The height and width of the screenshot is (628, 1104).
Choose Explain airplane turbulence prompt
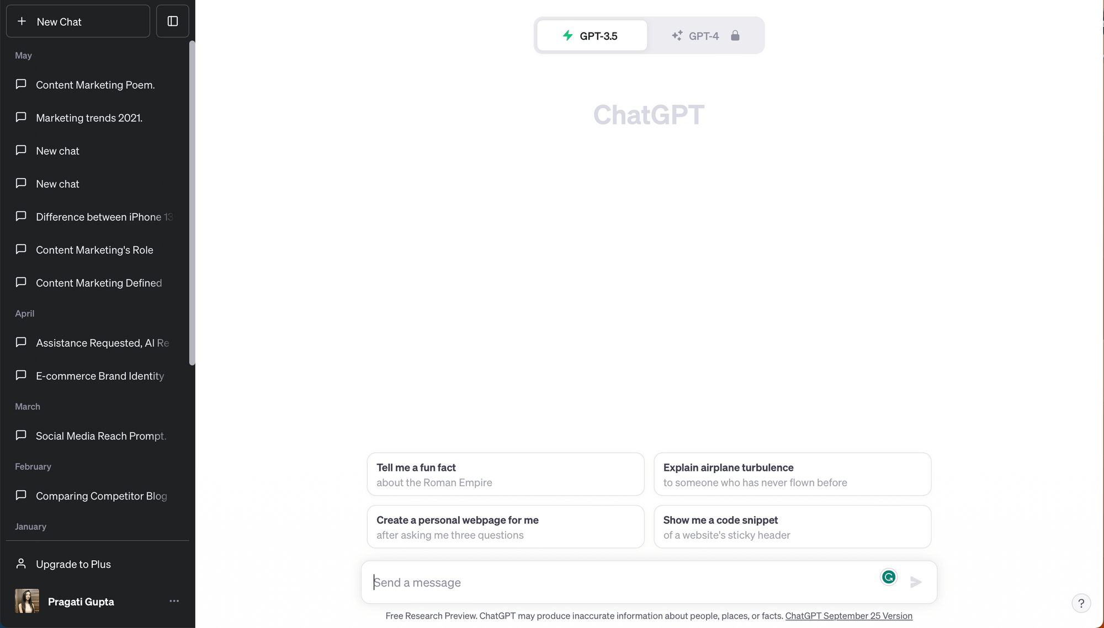pos(792,474)
